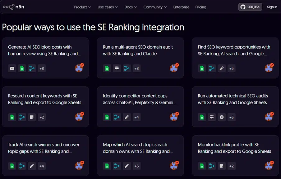This screenshot has height=179, width=281.
Task: Click the +5 badge on Map which AI search topics card
Action: (136, 166)
